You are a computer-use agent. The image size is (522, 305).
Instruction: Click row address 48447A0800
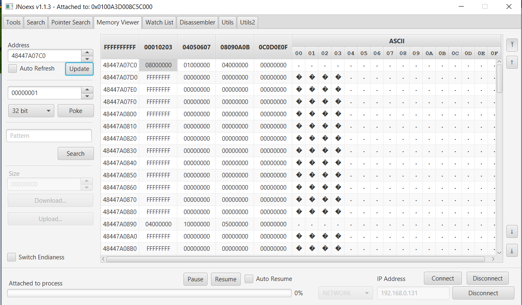[120, 114]
